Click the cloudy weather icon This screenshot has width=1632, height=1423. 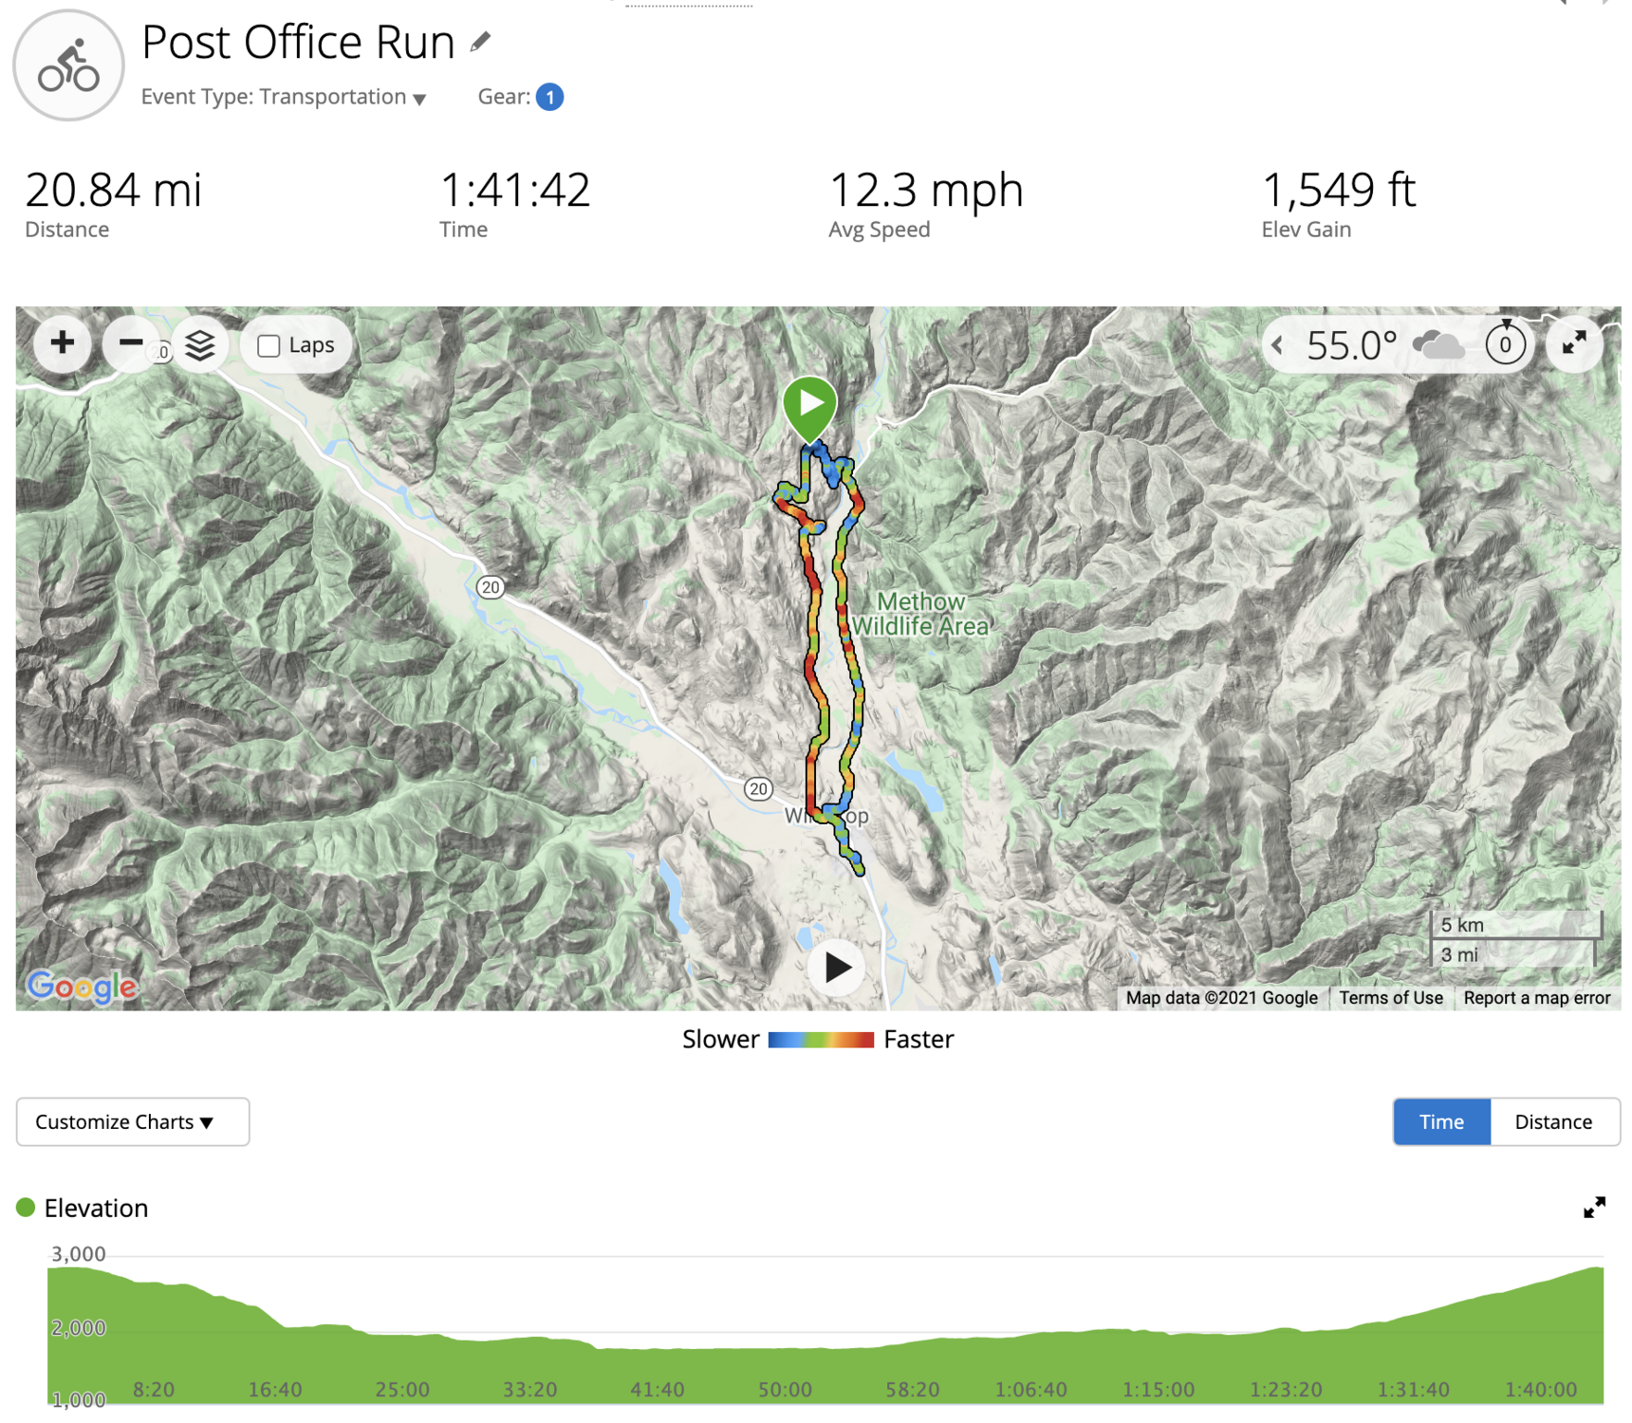(1438, 345)
